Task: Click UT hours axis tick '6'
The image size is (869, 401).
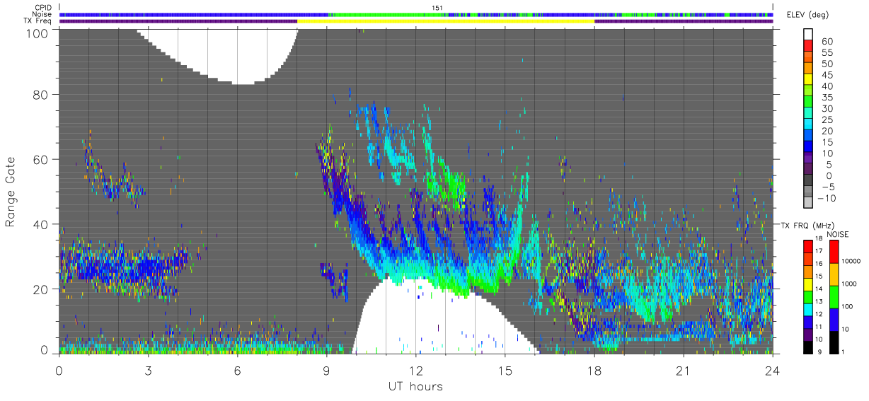Action: coord(237,371)
